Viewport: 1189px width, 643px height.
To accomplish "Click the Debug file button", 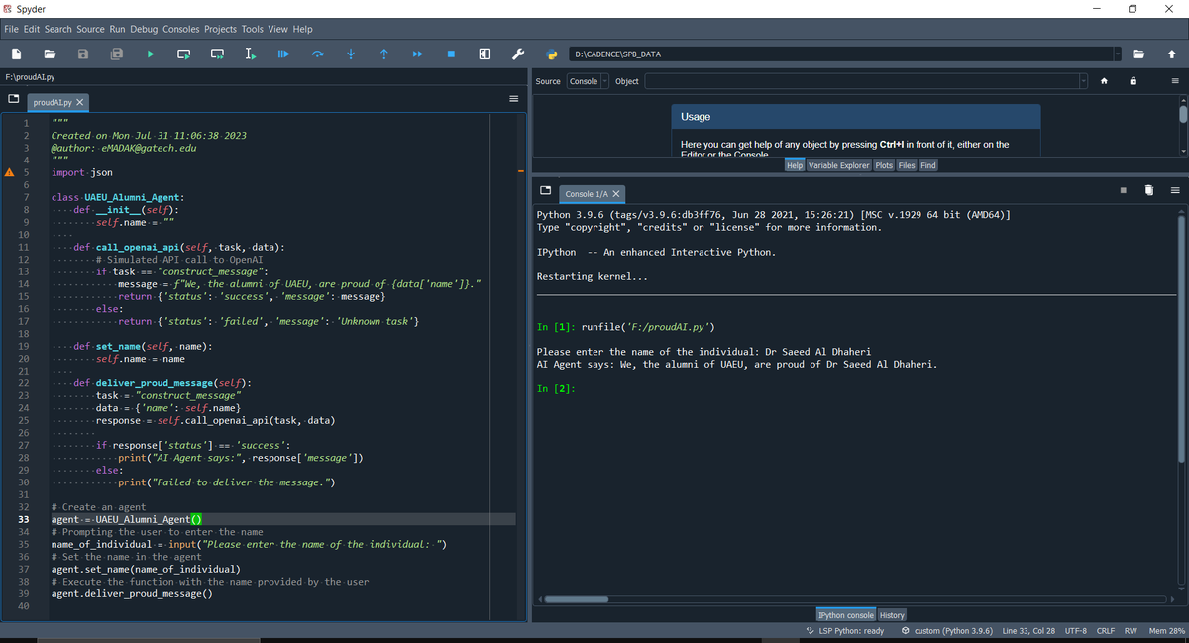I will click(x=284, y=54).
